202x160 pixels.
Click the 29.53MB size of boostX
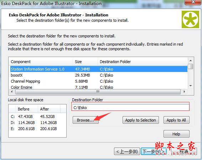82,75
